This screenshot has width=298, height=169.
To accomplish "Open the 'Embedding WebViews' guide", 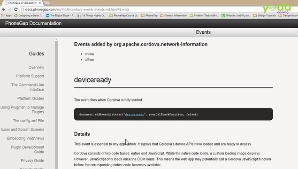I will [x=25, y=138].
